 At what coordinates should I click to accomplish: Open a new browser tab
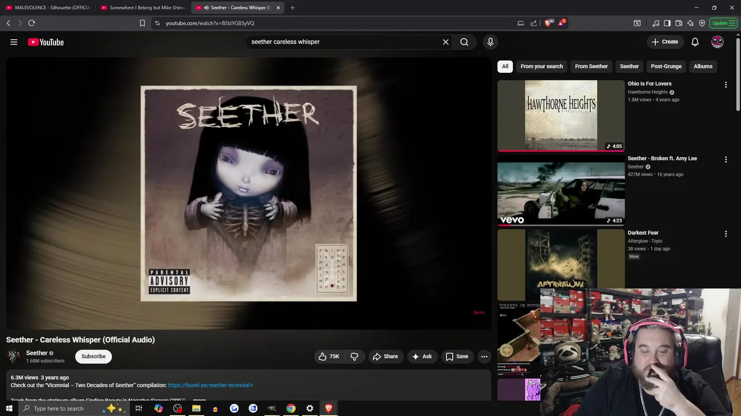(x=292, y=8)
